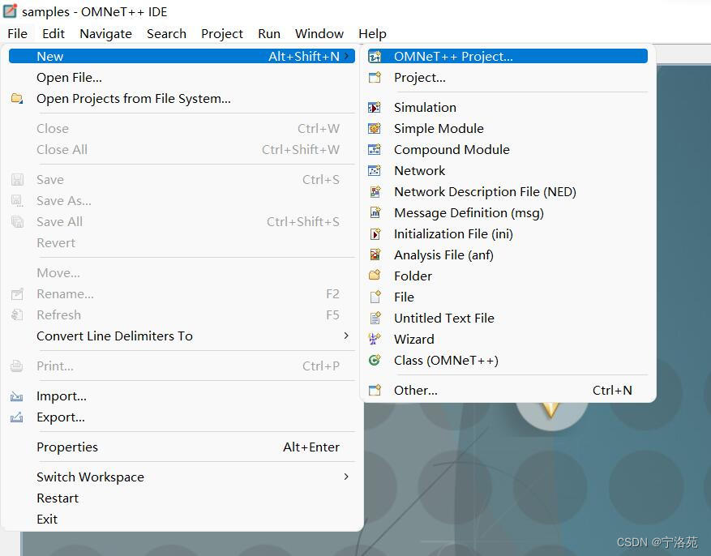This screenshot has width=711, height=556.
Task: Select Network Description File (NED)
Action: click(508, 191)
